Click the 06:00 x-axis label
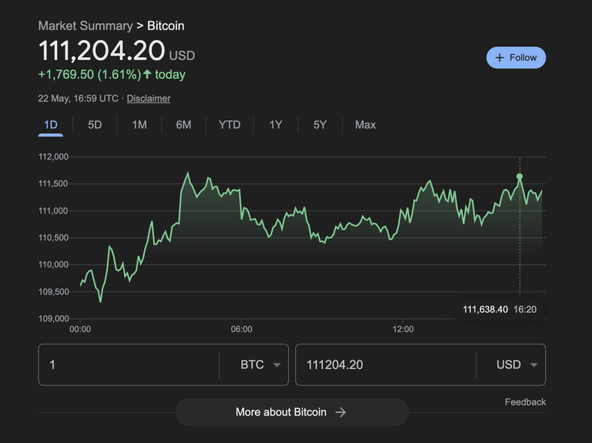The image size is (592, 443). (x=241, y=329)
